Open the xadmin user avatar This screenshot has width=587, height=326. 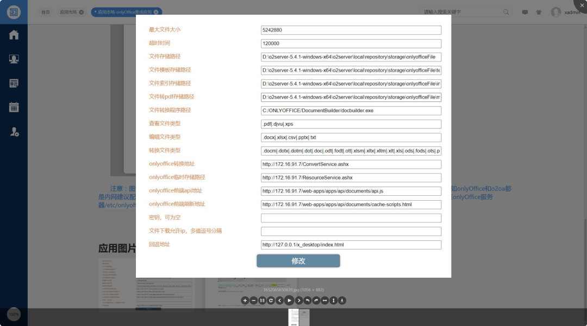coord(555,12)
